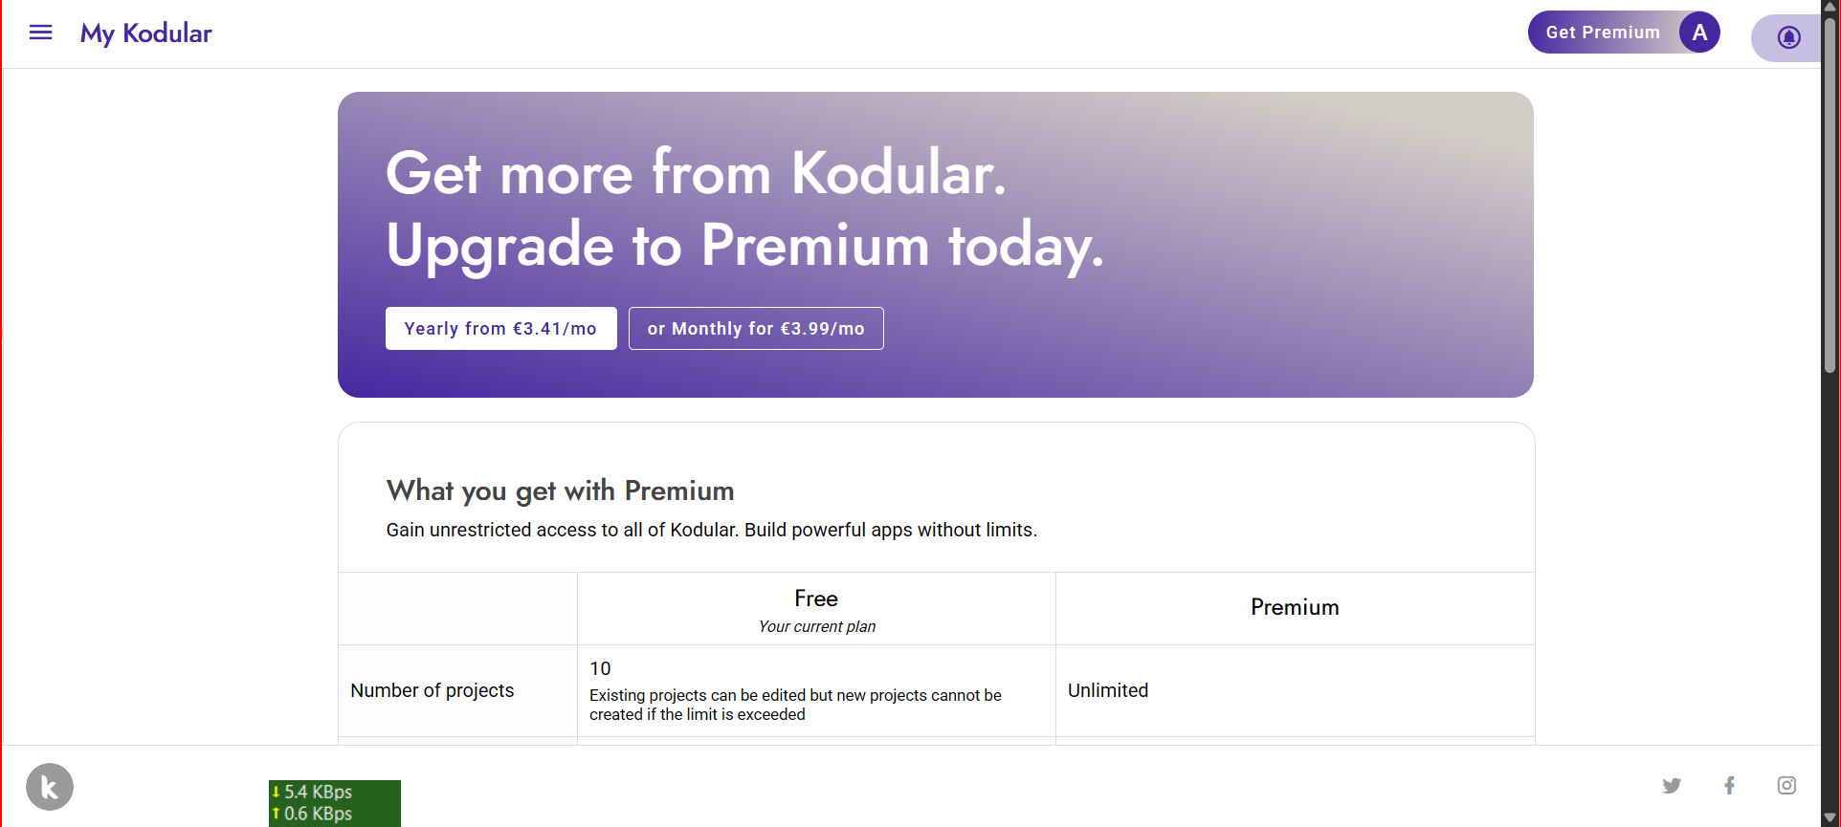Click the scrollbar up arrow
Viewport: 1841px width, 827px height.
1830,7
